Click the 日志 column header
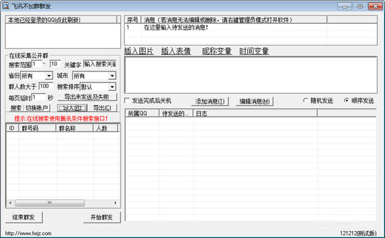385x238 pixels. [255, 113]
